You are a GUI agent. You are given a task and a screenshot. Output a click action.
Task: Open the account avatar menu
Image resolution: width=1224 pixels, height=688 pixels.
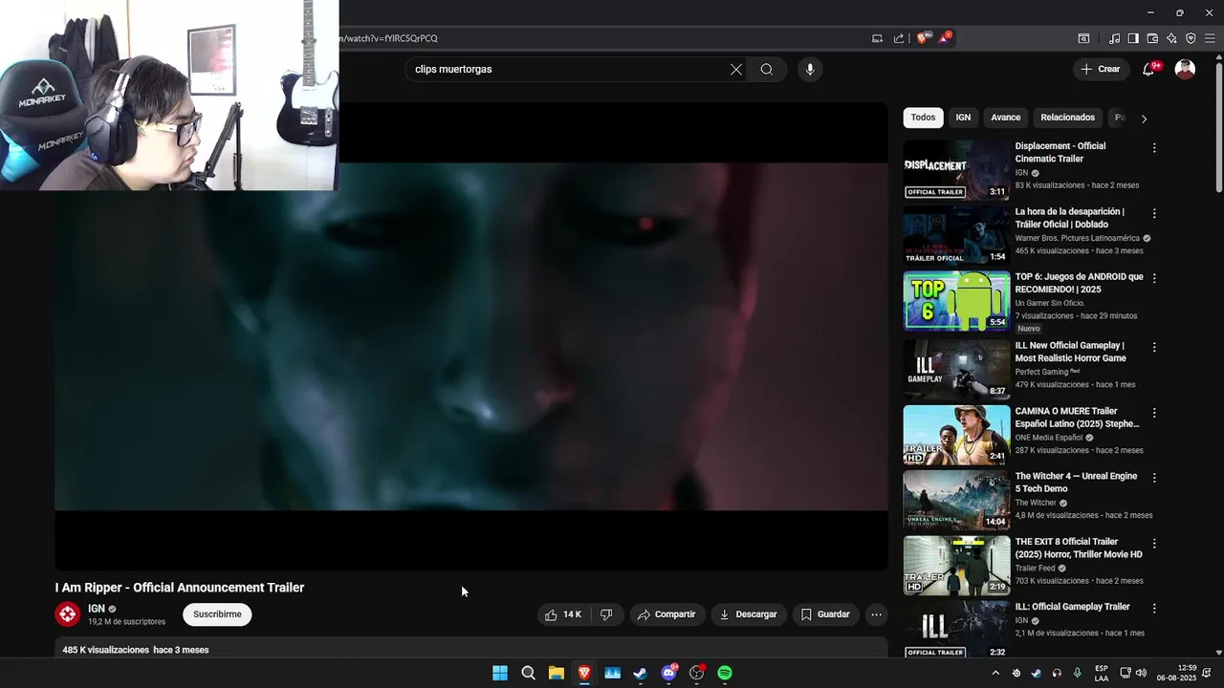(1185, 69)
